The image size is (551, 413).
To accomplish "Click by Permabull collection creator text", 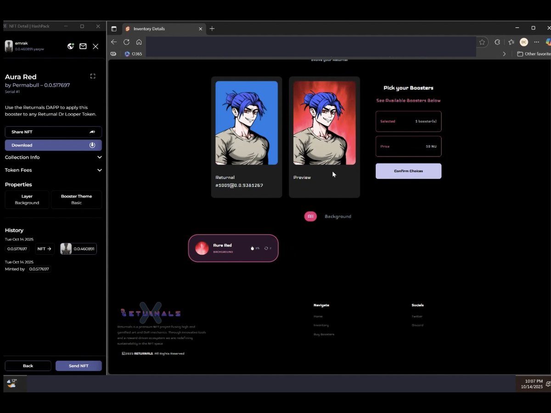I will 37,85.
